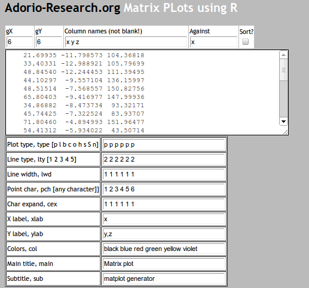Click the 'Point char, pch' label cell
Viewport: 309px width, 288px height.
[53, 189]
